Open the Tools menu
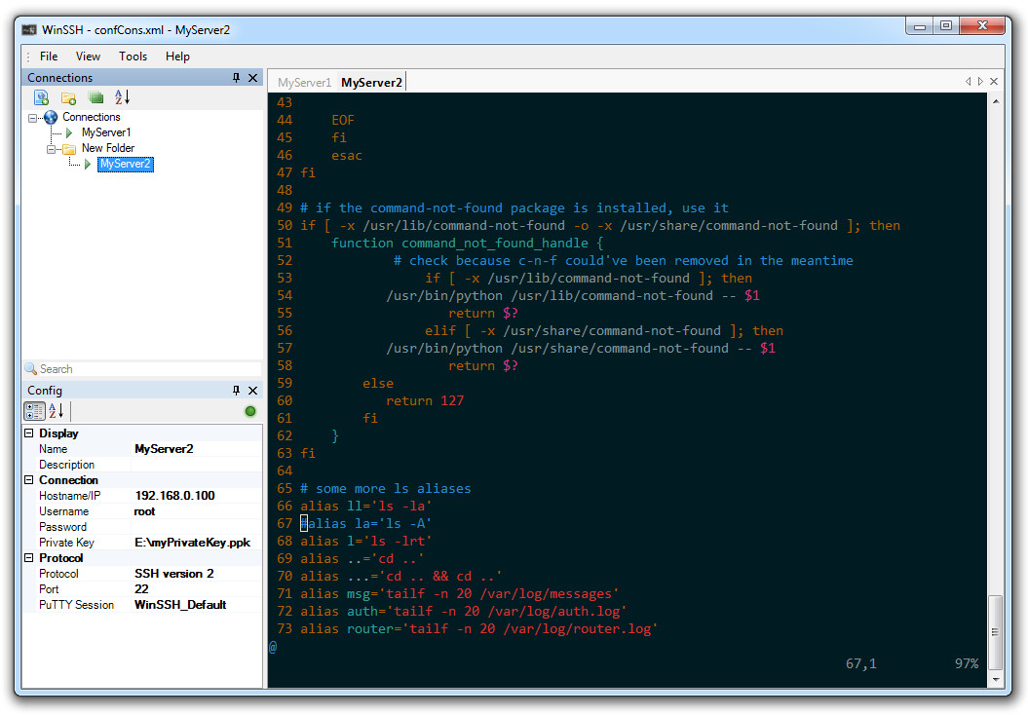 [133, 56]
